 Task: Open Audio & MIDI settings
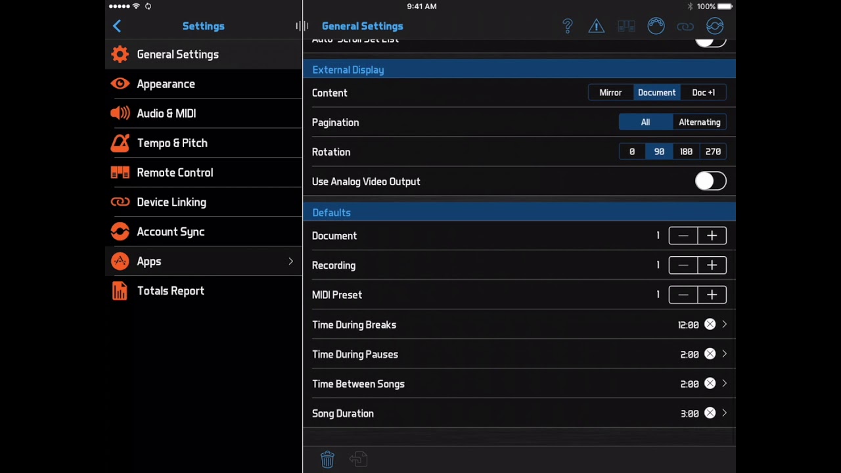point(204,114)
